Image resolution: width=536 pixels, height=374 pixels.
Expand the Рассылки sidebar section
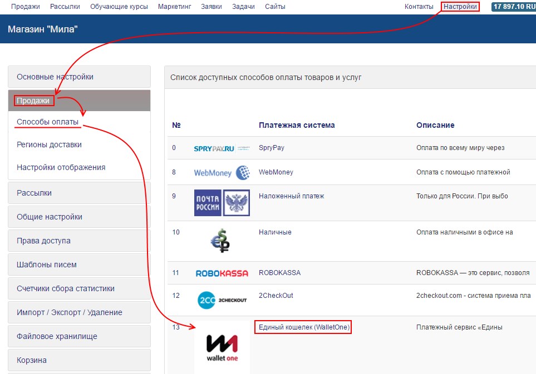[x=79, y=193]
